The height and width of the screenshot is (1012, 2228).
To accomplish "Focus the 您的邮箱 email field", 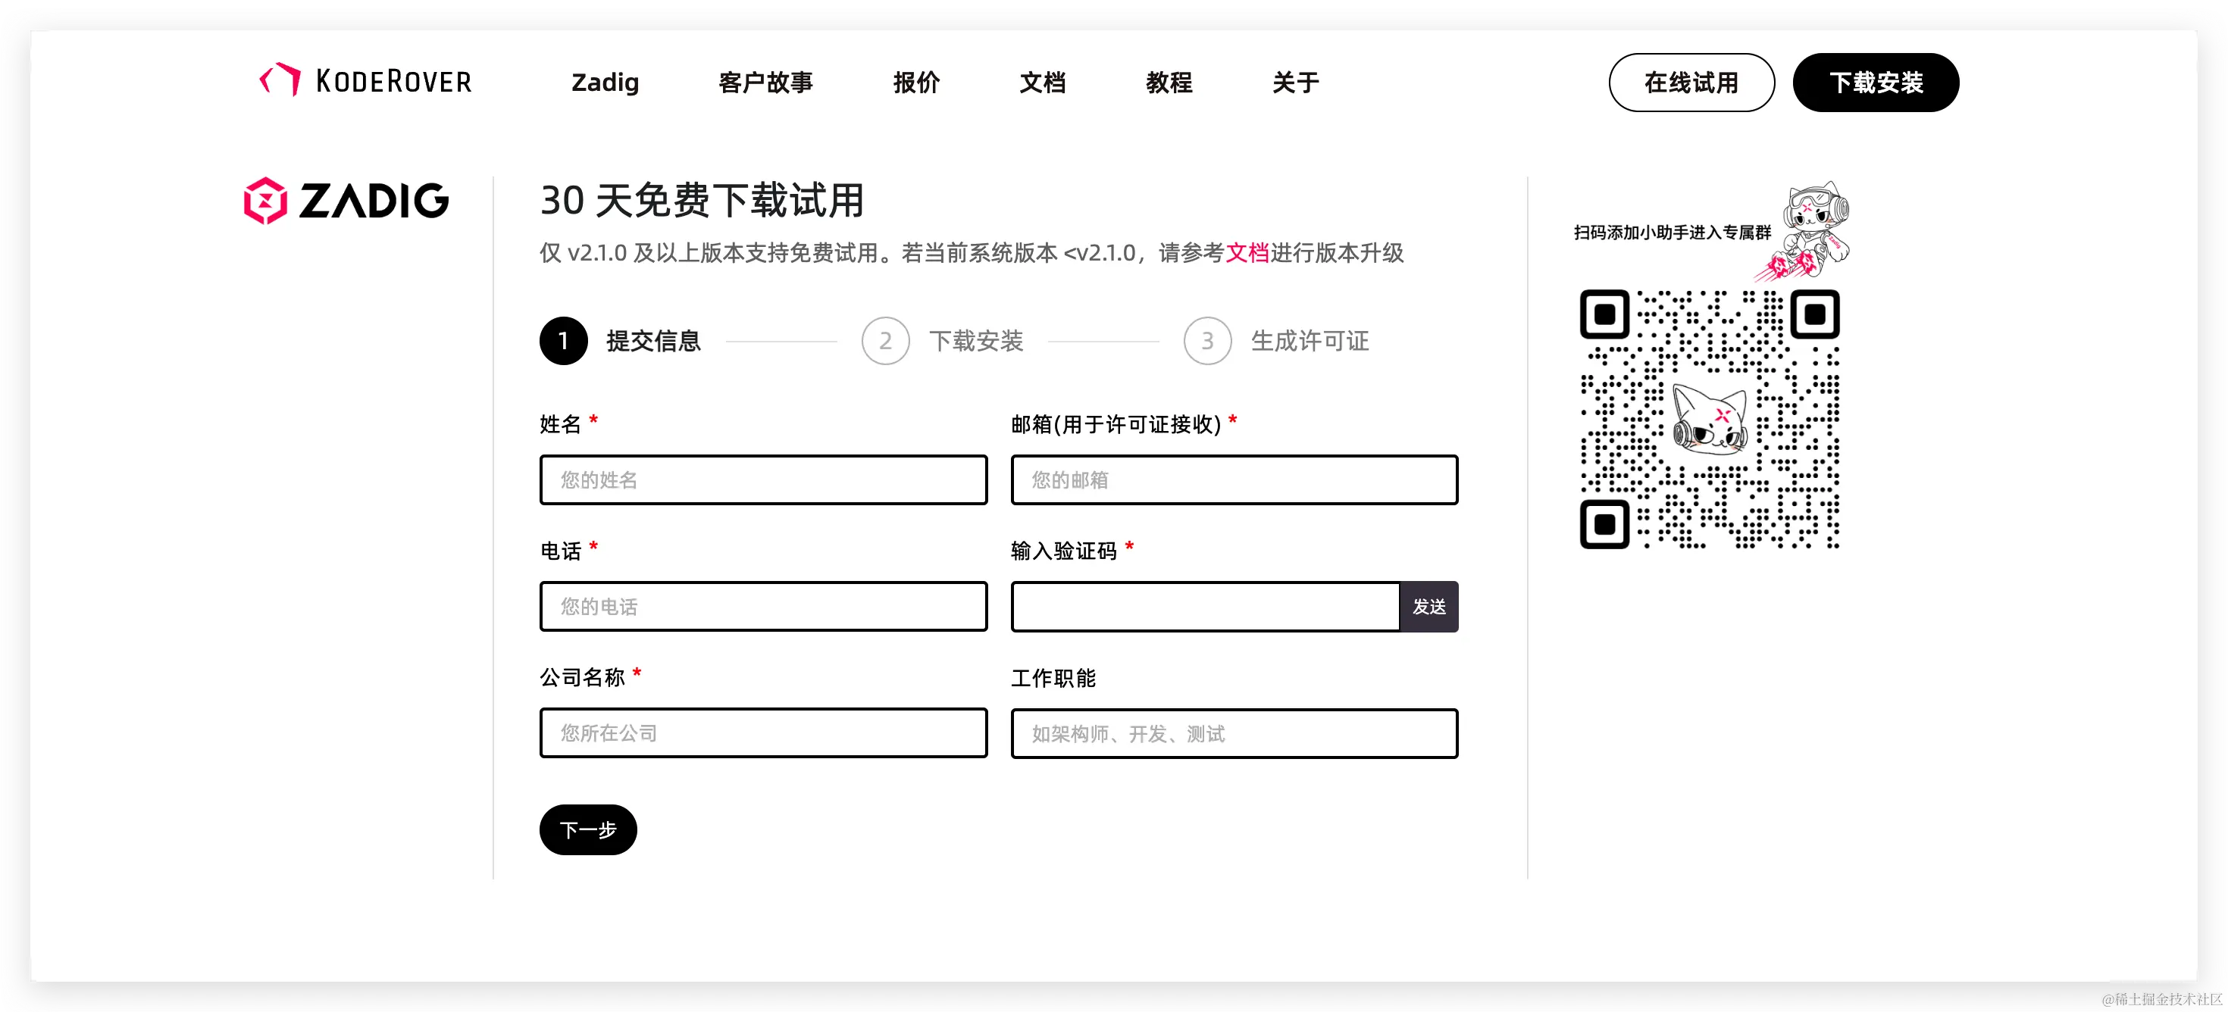I will coord(1234,479).
